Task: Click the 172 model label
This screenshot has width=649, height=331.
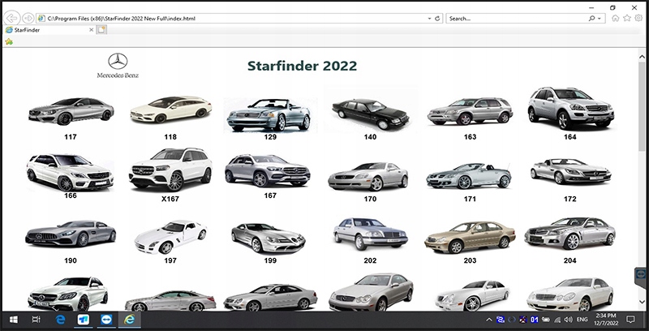Action: pyautogui.click(x=570, y=199)
